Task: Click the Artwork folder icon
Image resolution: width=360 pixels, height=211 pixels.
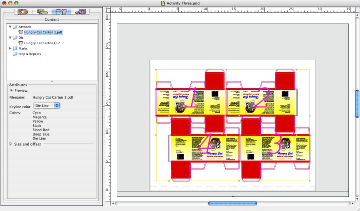Action: coord(15,27)
